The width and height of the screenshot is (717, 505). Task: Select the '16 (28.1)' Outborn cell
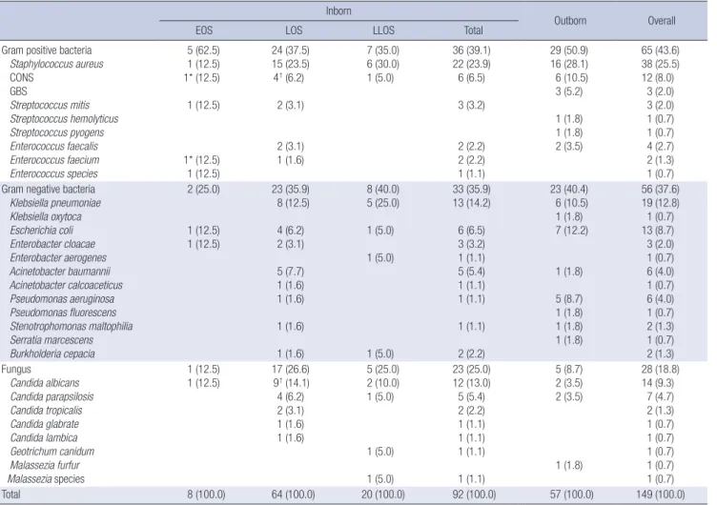569,64
